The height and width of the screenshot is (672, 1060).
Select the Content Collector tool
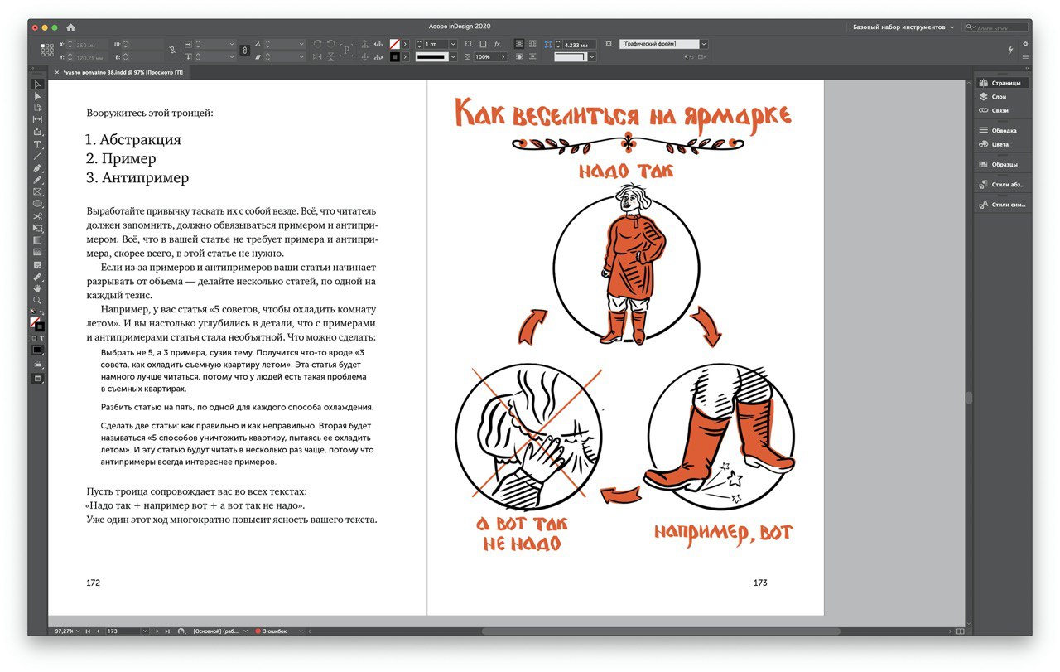pos(37,132)
